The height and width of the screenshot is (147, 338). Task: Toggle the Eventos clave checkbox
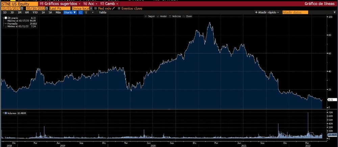(x=119, y=8)
